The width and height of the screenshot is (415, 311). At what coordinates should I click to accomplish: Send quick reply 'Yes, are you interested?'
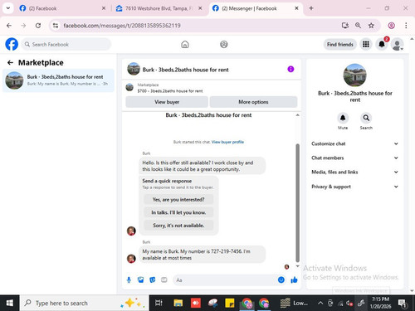coord(178,200)
